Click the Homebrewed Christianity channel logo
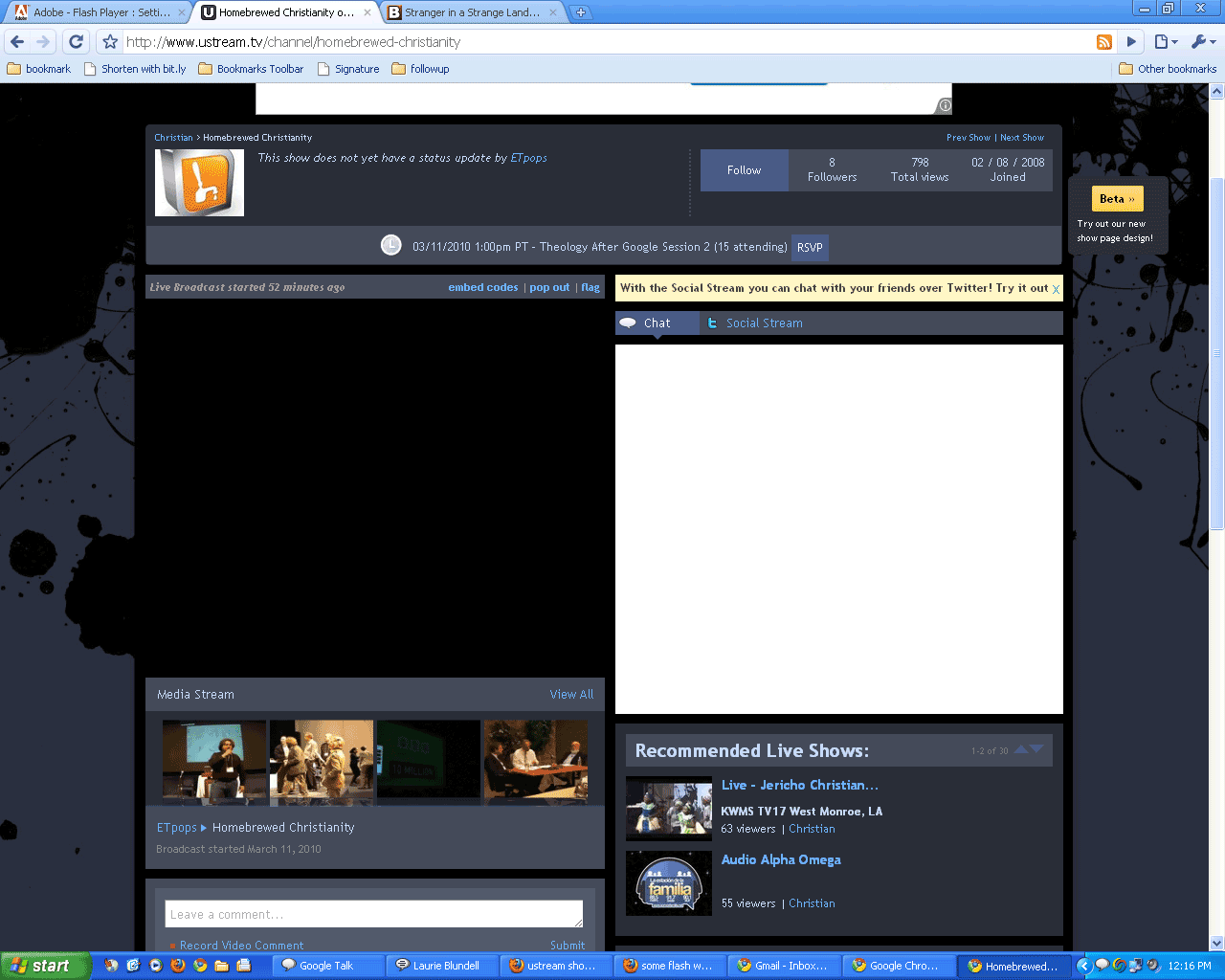This screenshot has width=1225, height=980. [199, 182]
